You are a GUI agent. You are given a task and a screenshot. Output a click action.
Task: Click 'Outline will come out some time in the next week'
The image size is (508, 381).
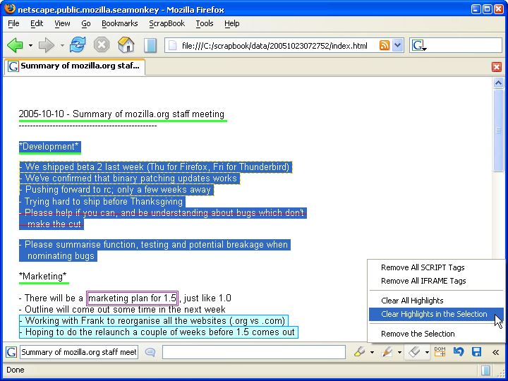click(x=125, y=310)
